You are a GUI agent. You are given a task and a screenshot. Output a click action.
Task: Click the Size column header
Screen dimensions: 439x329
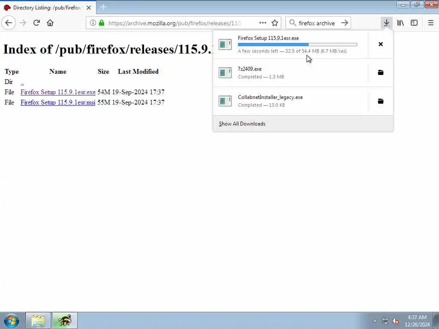coord(104,72)
